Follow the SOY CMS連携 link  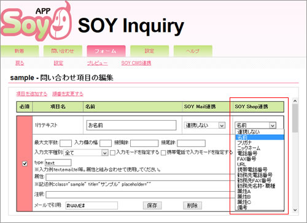(136, 63)
